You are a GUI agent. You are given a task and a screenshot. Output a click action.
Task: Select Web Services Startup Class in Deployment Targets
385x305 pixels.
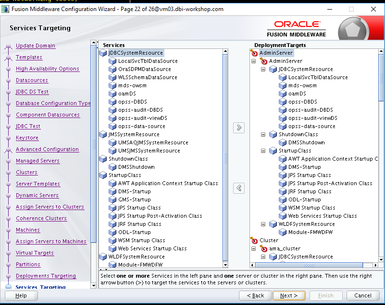tap(323, 216)
